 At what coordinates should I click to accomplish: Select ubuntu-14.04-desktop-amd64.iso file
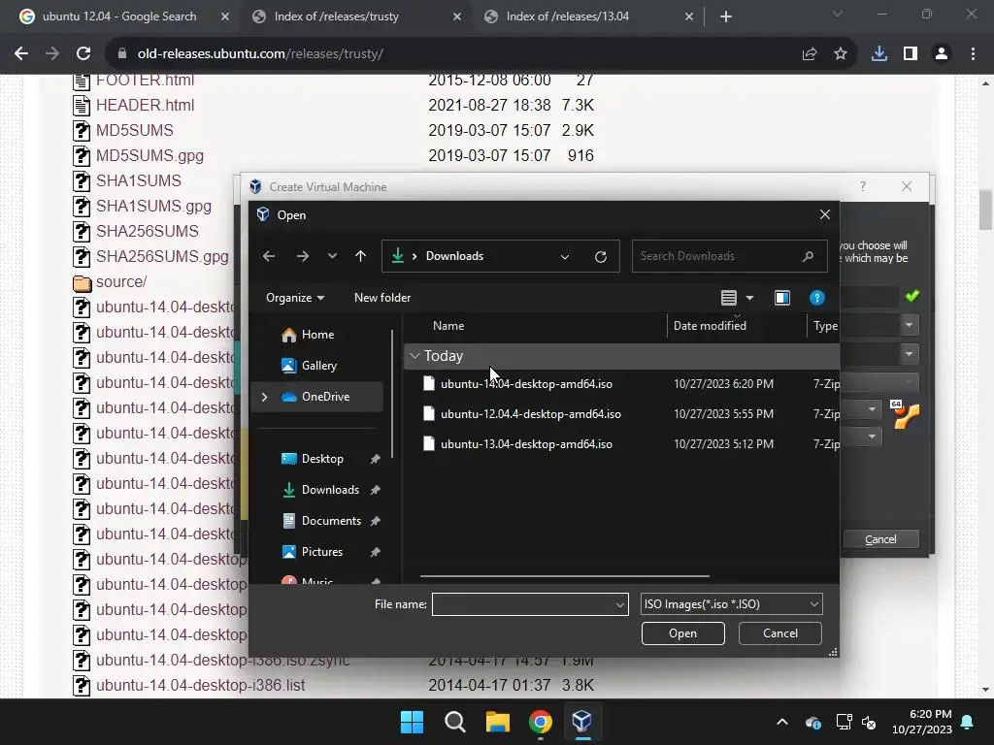click(x=526, y=384)
